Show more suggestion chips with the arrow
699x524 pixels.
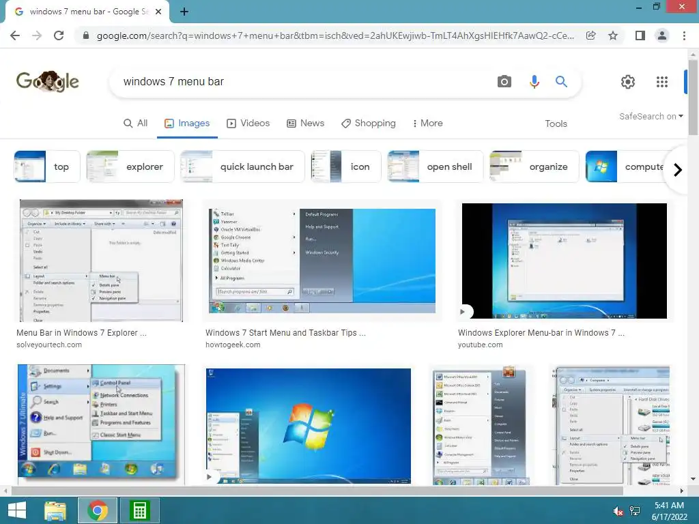click(x=678, y=170)
